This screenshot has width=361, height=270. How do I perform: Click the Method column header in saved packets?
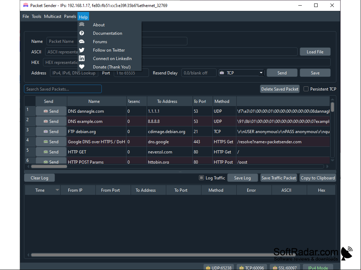[x=224, y=101]
